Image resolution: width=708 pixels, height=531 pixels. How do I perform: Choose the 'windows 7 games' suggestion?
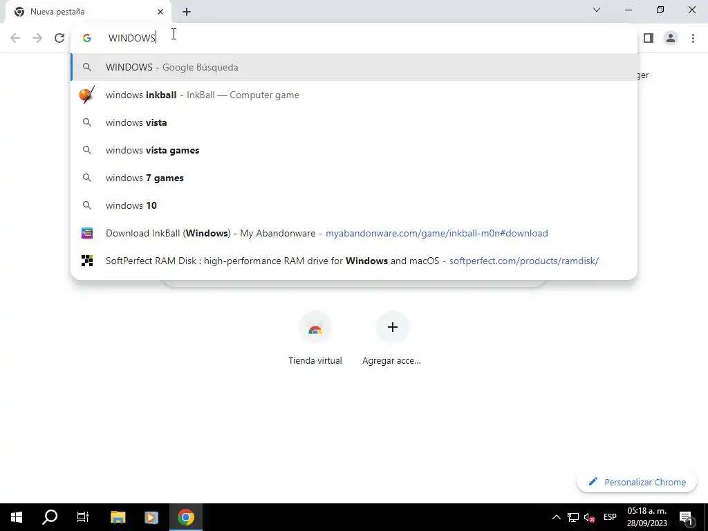click(354, 178)
